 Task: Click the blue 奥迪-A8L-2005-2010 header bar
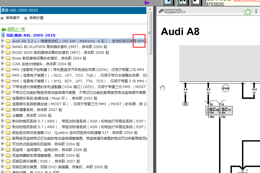coord(74,10)
